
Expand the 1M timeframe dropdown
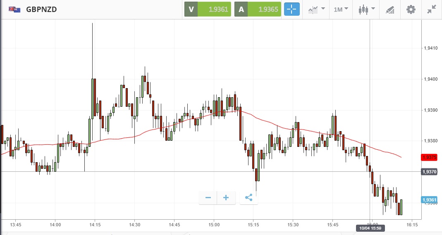coord(341,9)
